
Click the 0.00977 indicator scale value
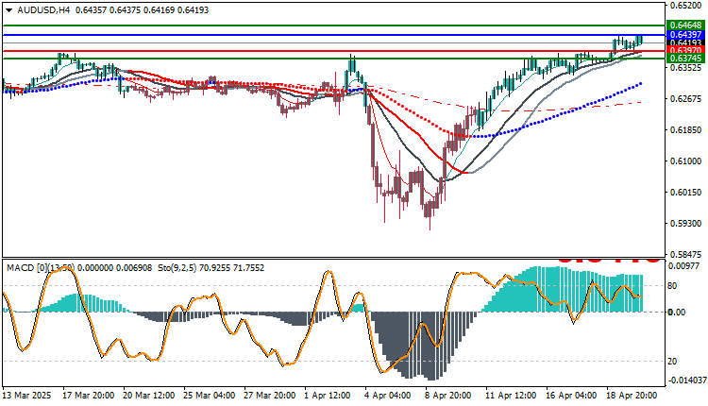(x=684, y=266)
